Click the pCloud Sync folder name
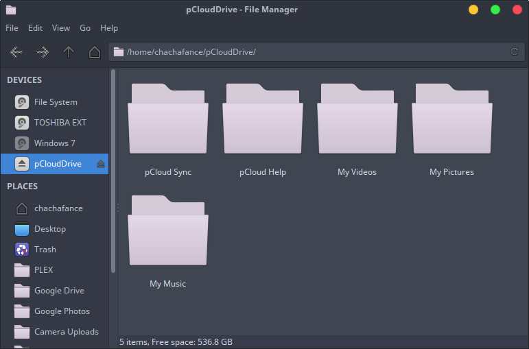This screenshot has height=349, width=529. pyautogui.click(x=168, y=172)
